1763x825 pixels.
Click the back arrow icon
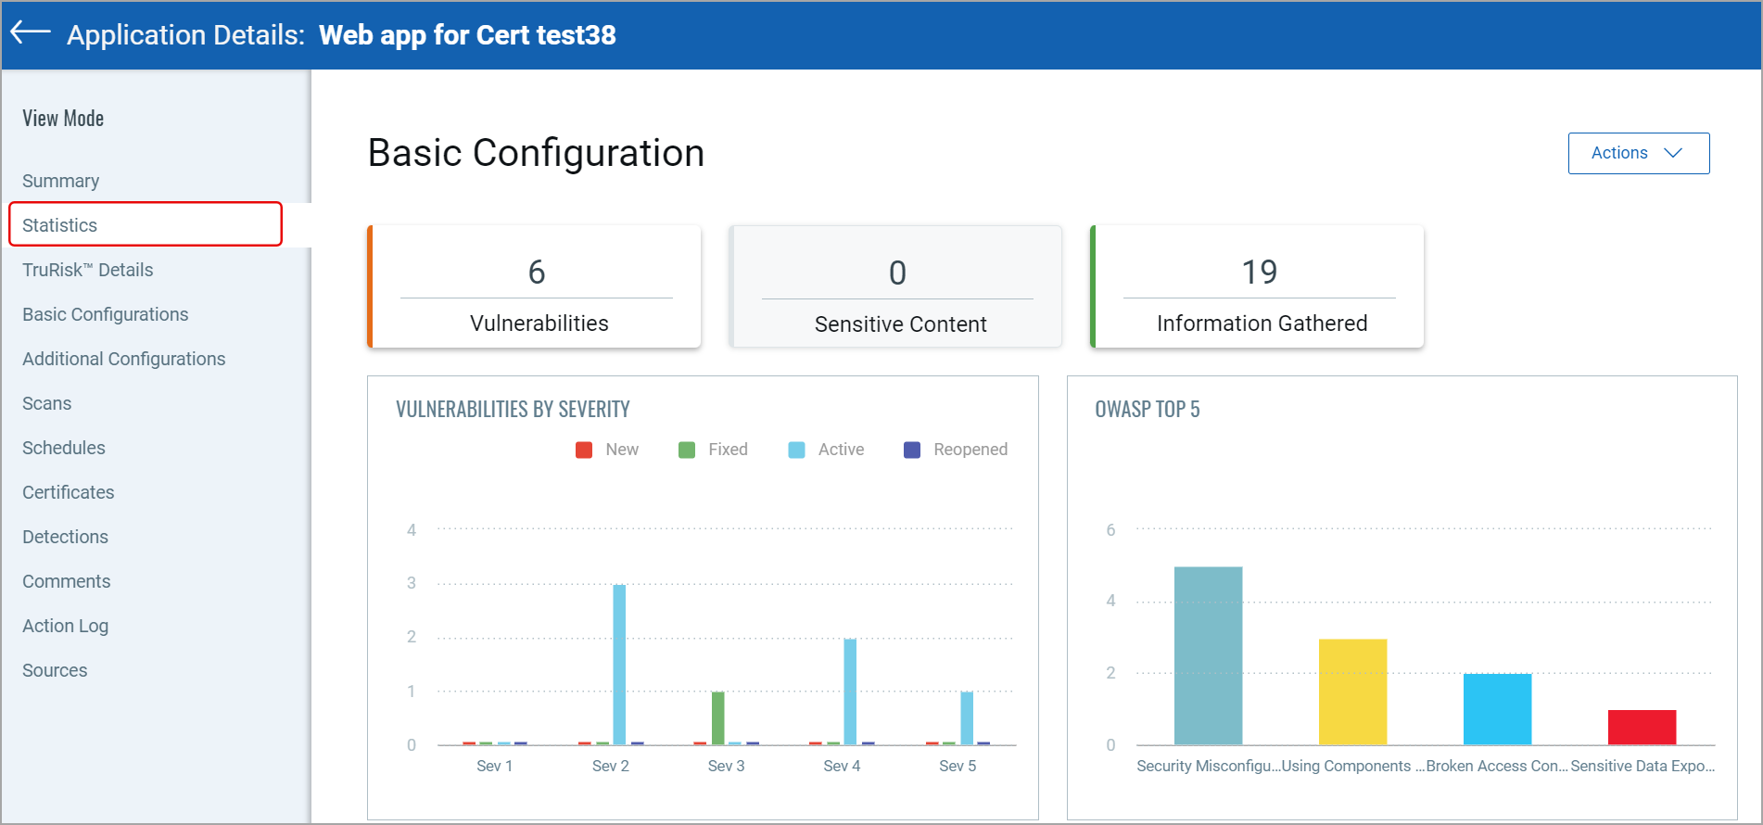pos(31,32)
